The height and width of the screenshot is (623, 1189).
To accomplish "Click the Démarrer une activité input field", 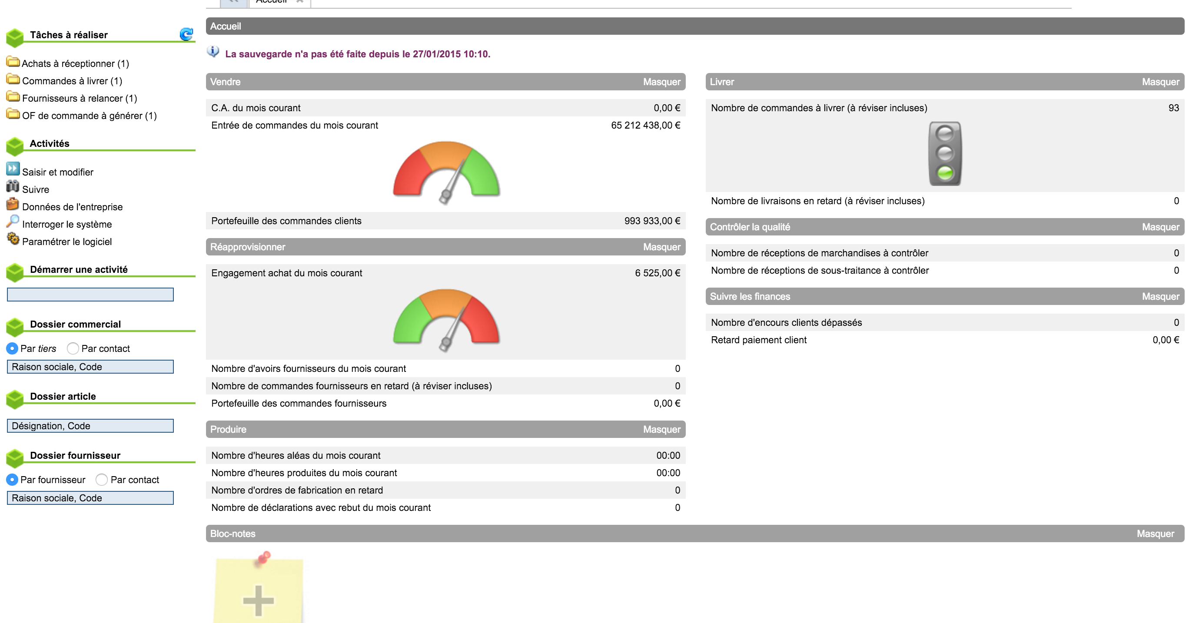I will pyautogui.click(x=90, y=295).
